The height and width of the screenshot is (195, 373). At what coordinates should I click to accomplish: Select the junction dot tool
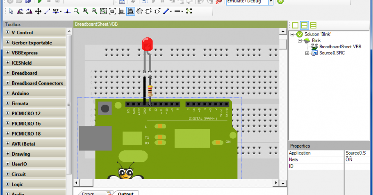68,11
